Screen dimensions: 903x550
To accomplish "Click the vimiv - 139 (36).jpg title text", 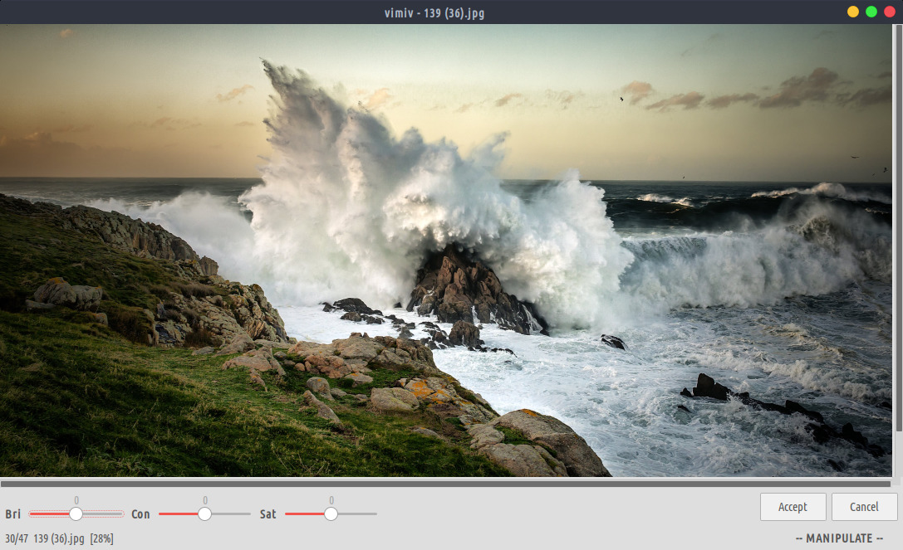I will point(434,12).
